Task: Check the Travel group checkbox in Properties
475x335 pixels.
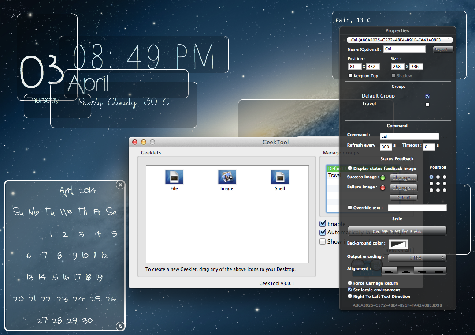Action: pos(427,105)
